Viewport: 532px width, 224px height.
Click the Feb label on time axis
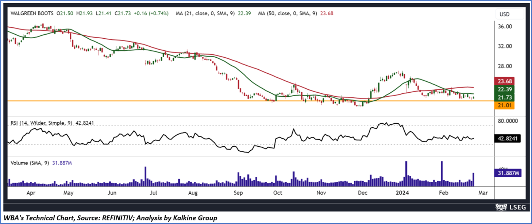point(443,193)
